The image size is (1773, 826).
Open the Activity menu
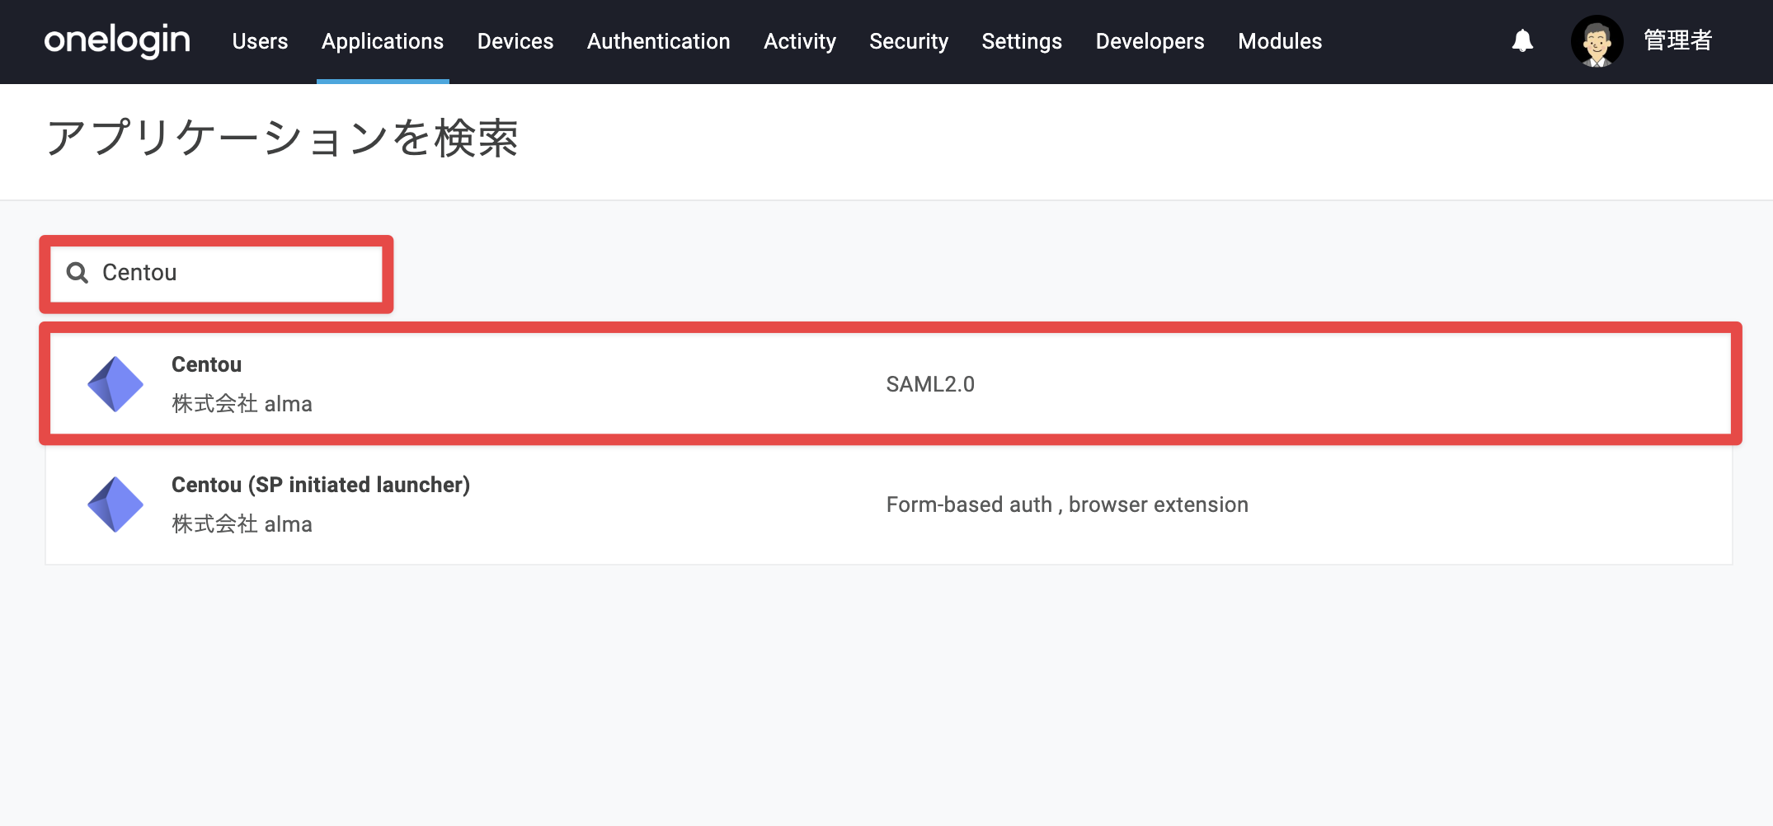800,41
